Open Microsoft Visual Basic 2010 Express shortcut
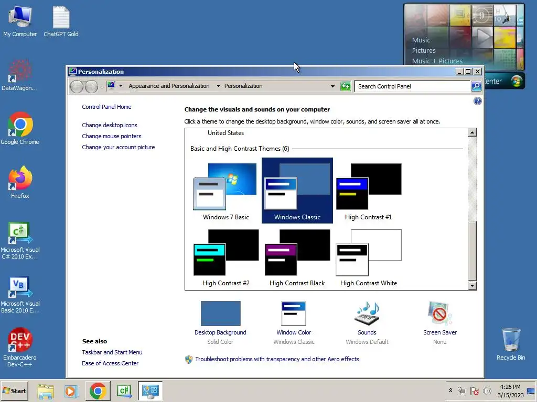The width and height of the screenshot is (537, 402). (20, 295)
